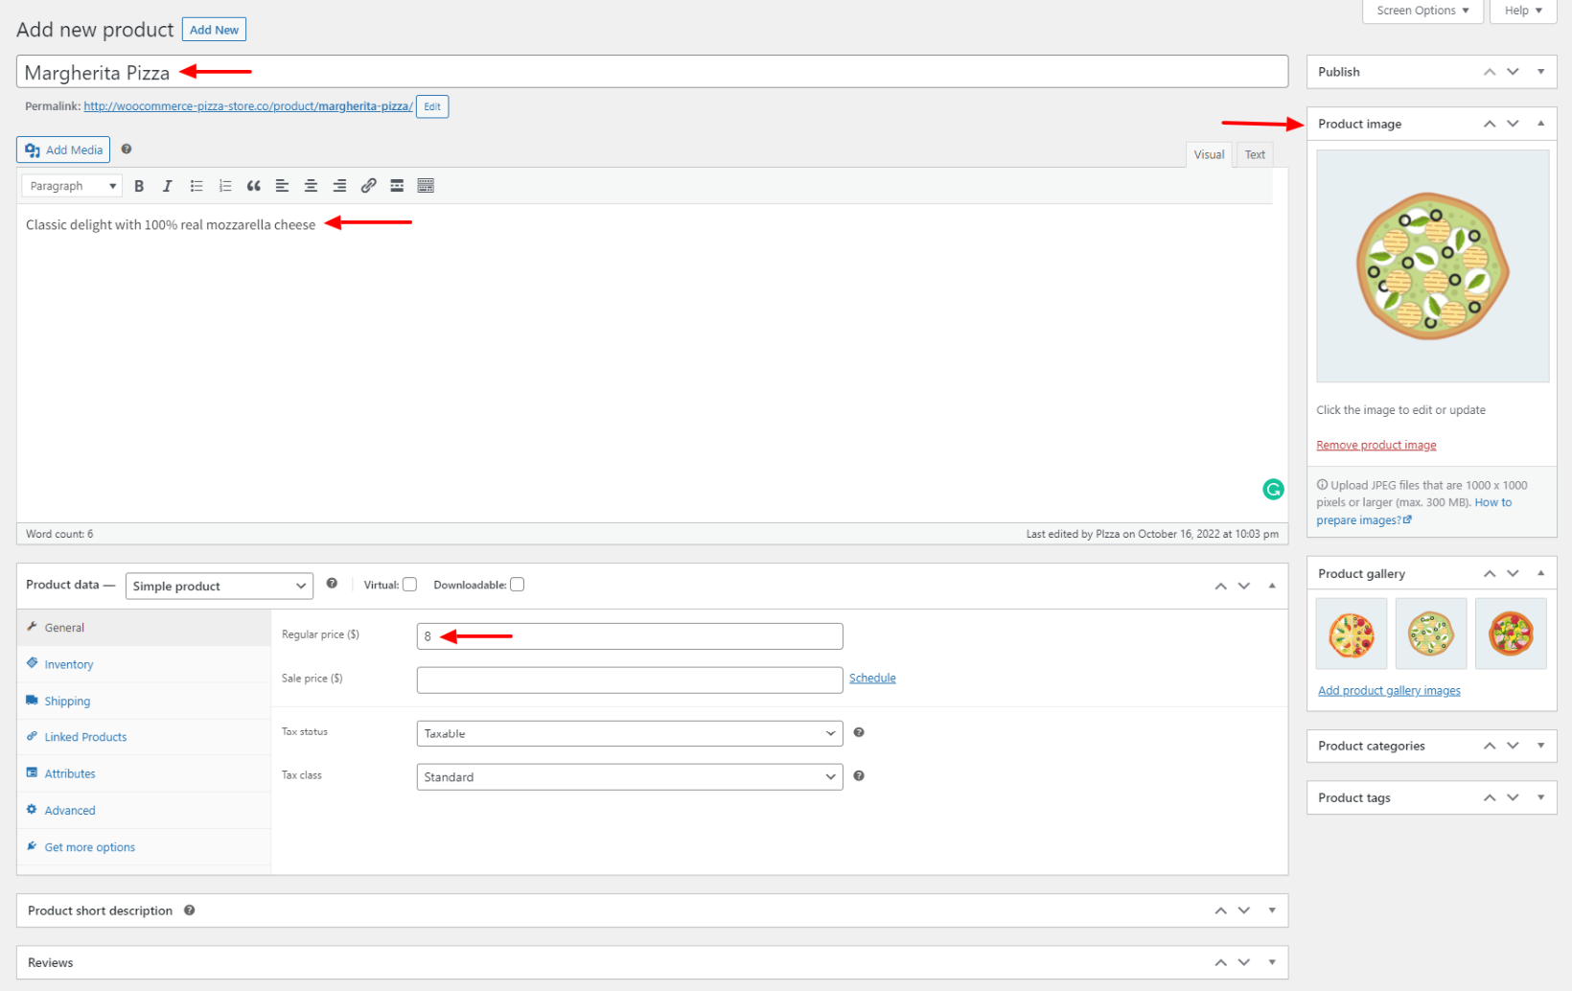Open the Tax status dropdown
This screenshot has height=991, width=1572.
click(629, 734)
